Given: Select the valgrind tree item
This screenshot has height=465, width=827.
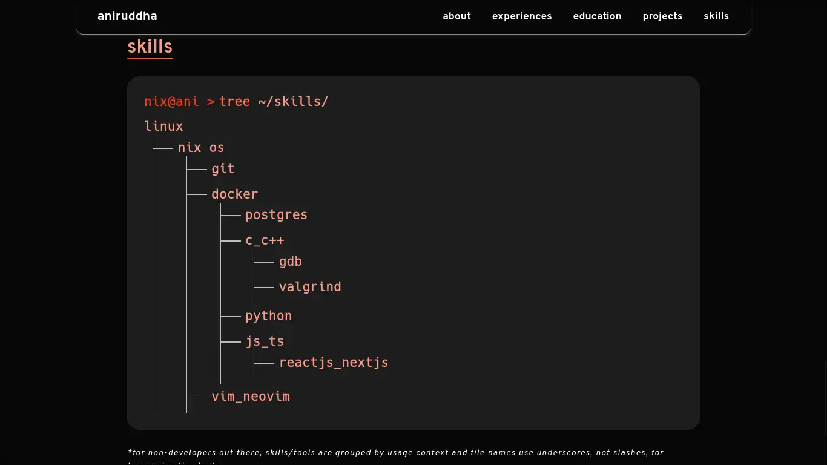Looking at the screenshot, I should point(310,287).
